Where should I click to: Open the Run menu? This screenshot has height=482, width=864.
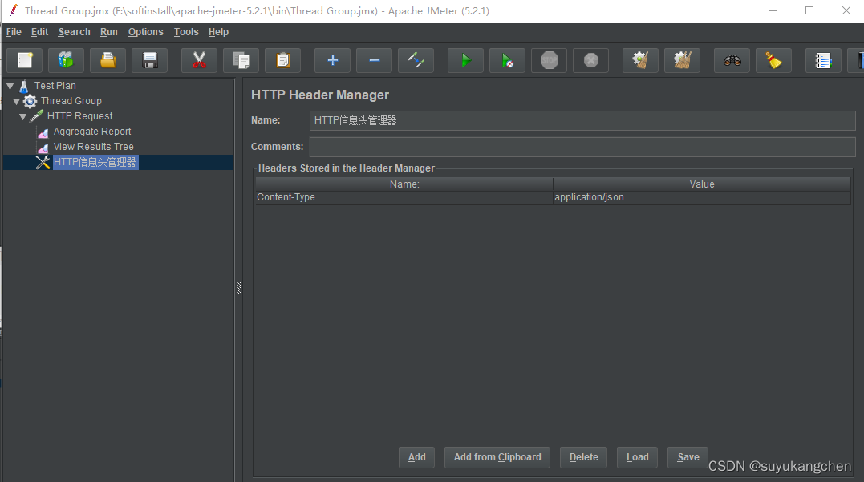tap(108, 32)
